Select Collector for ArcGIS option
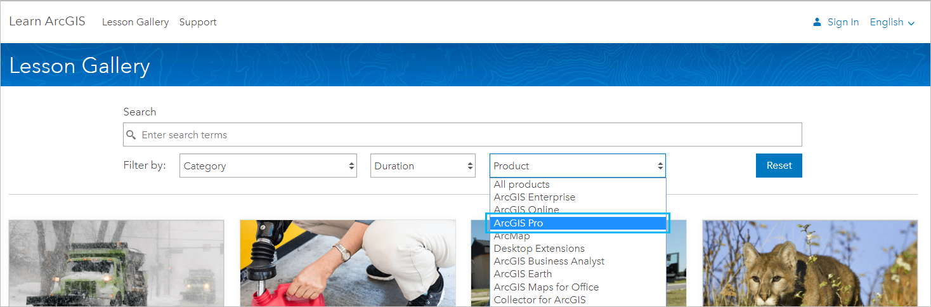Screen dimensions: 931x307 point(578,299)
